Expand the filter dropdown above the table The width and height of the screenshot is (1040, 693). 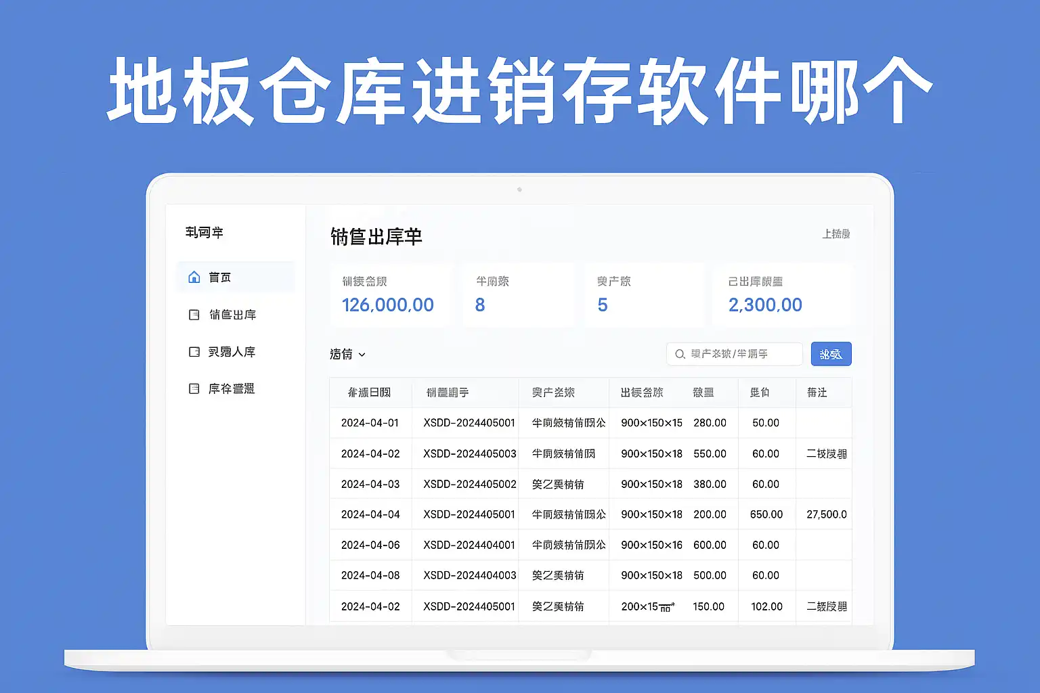347,354
